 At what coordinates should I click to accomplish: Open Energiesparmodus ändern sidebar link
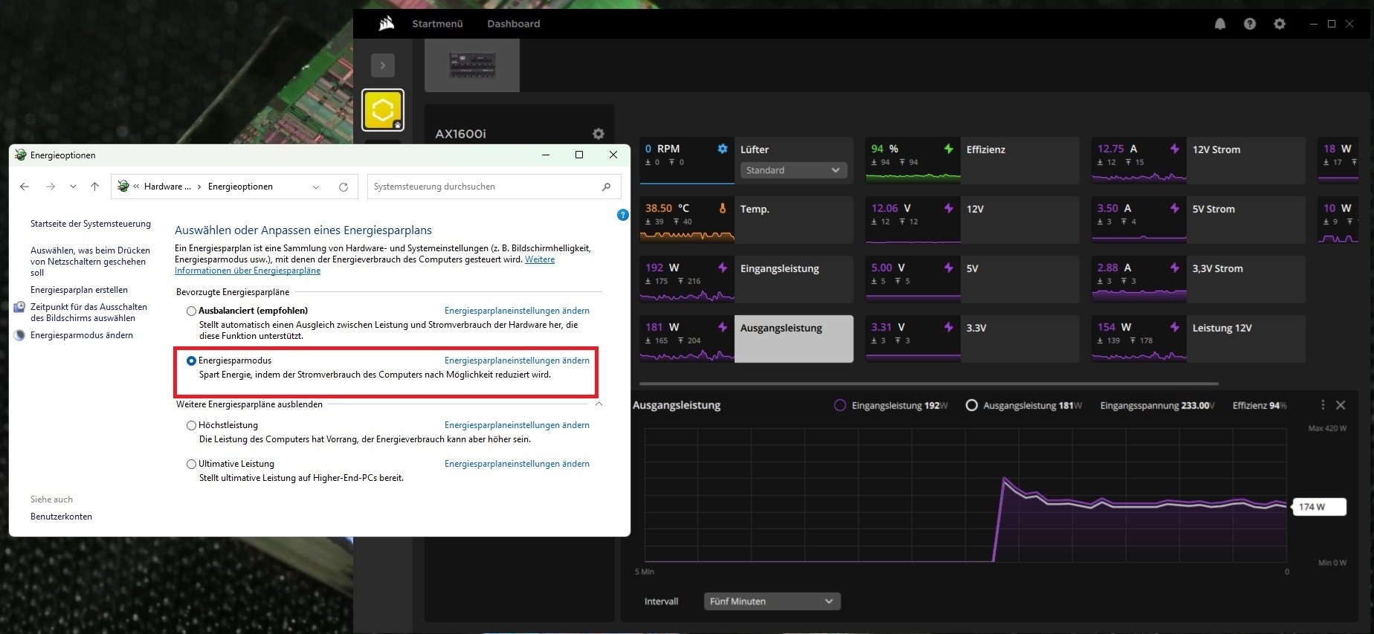coord(82,335)
